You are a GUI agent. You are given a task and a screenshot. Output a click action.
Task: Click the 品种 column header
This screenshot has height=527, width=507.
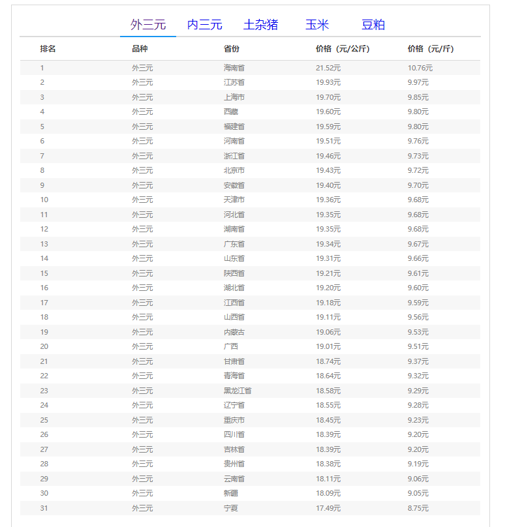(140, 49)
